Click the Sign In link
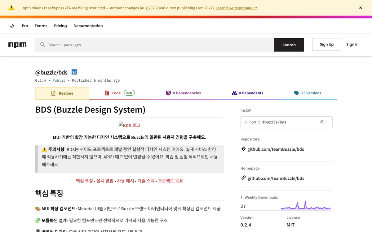 click(x=352, y=45)
